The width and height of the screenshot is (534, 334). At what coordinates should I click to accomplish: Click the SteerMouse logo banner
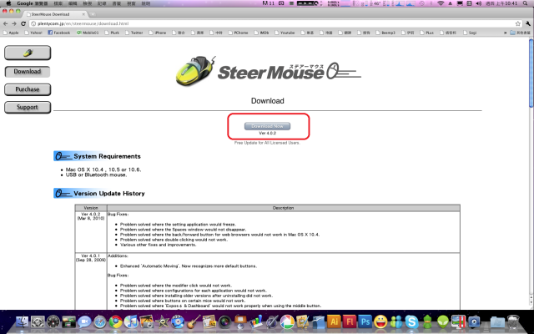pos(268,72)
